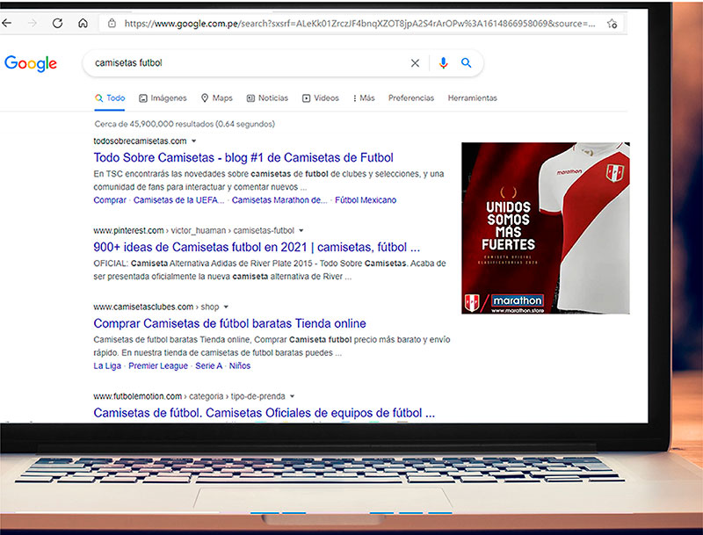Switch to the Imágenes tab
This screenshot has height=535, width=703.
point(163,98)
